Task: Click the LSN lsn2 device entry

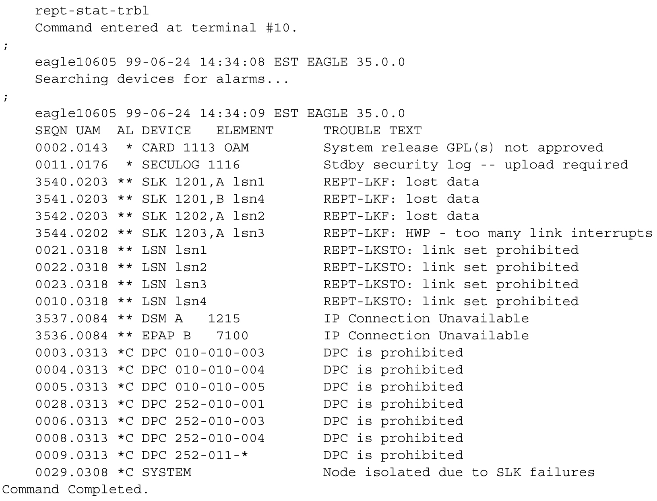Action: click(174, 267)
